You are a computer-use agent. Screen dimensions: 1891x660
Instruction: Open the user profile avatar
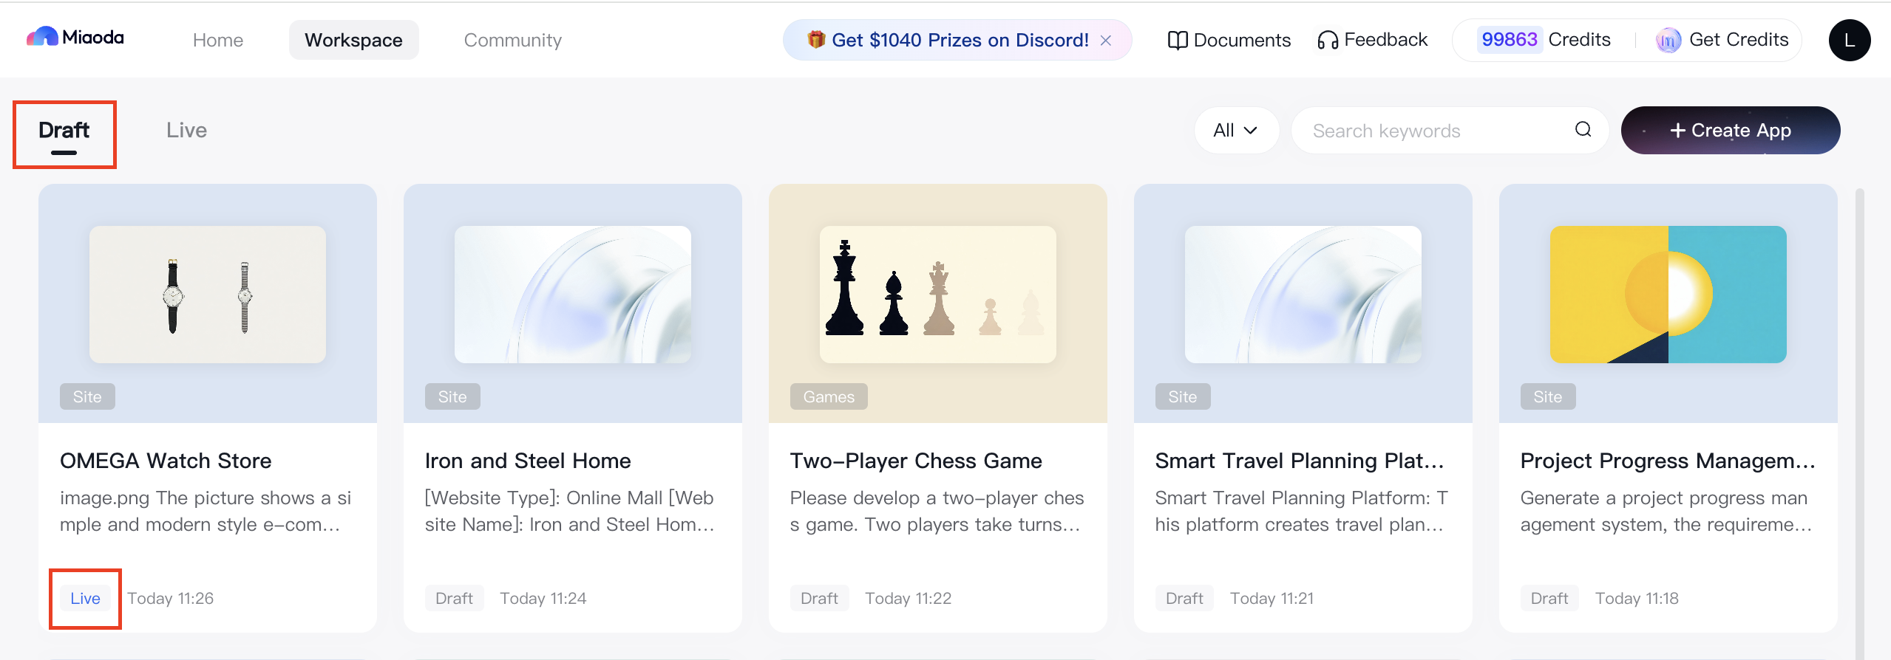[1849, 41]
